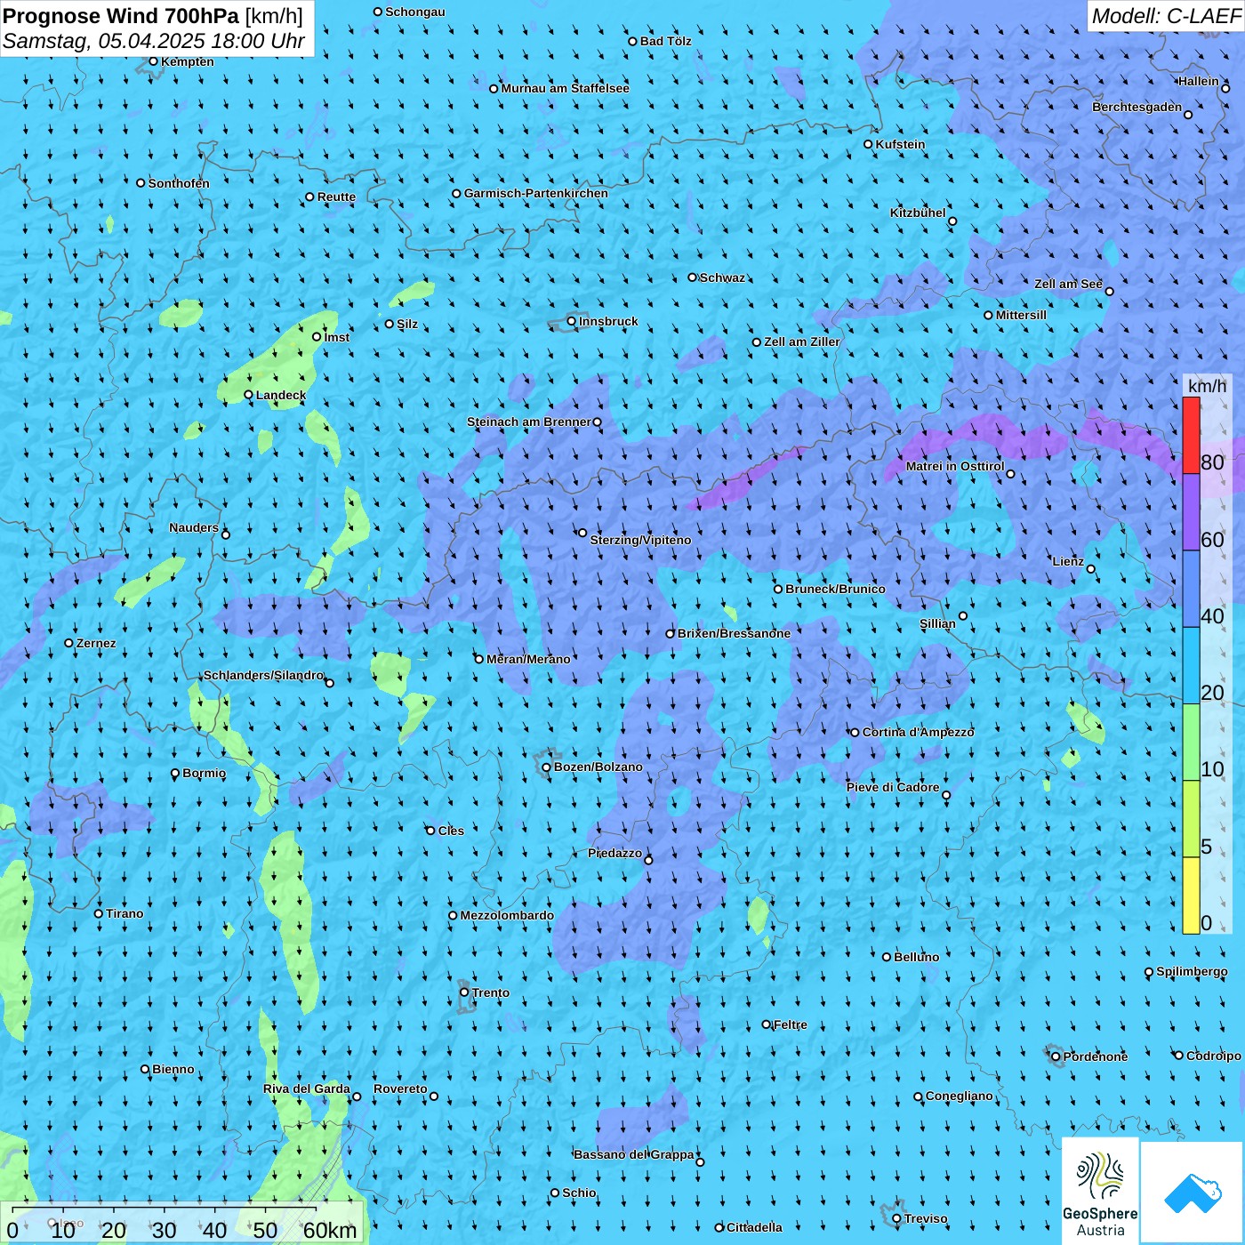Click the Nauders label
This screenshot has width=1245, height=1245.
pos(194,527)
